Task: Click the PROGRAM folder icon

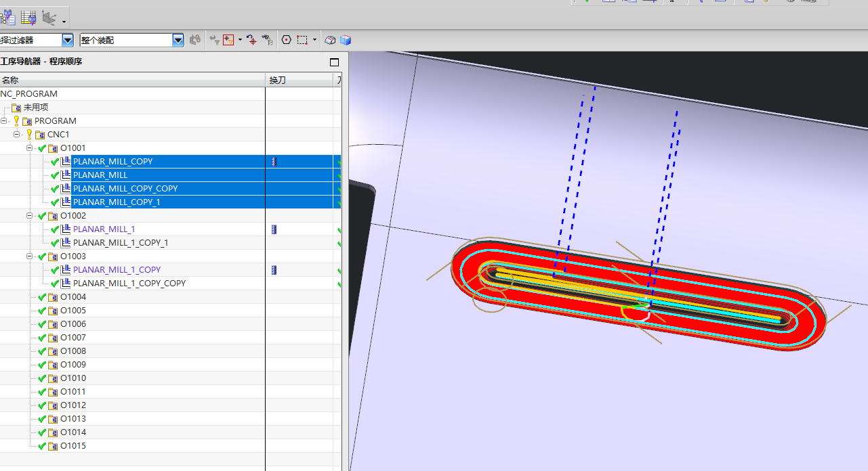Action: (27, 121)
